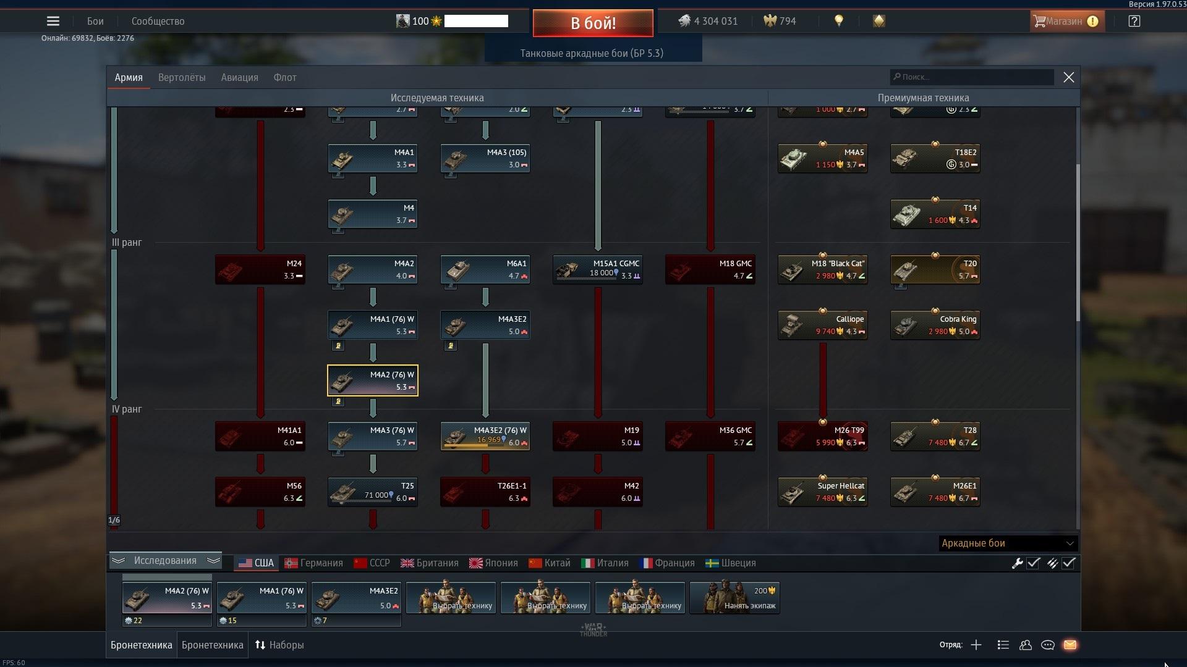The width and height of the screenshot is (1187, 667).
Task: Click Нанять экипаж crew slot
Action: [734, 598]
